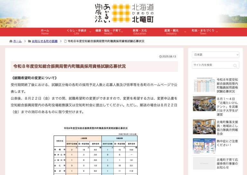247x175 pixels.
Task: Open the 北竜たいけんテント article thumbnail
Action: [204, 103]
